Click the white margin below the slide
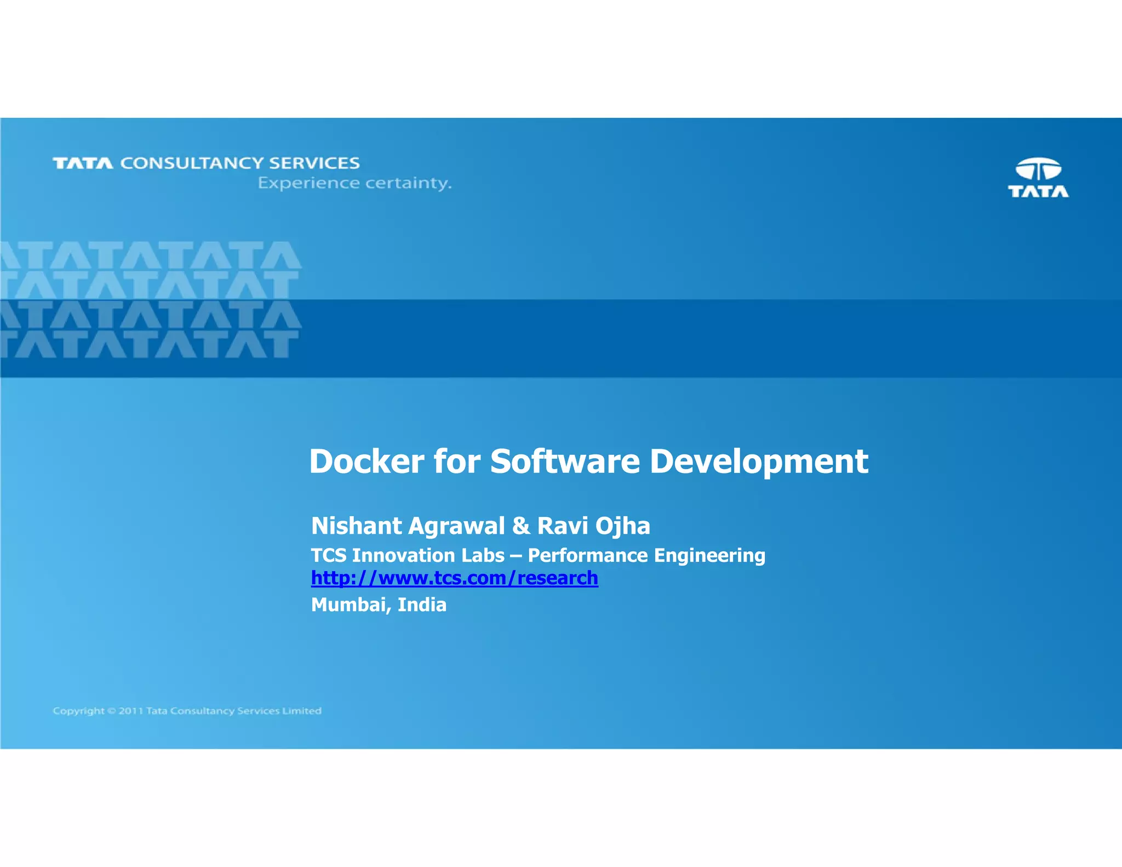Image resolution: width=1122 pixels, height=867 pixels. pyautogui.click(x=561, y=808)
